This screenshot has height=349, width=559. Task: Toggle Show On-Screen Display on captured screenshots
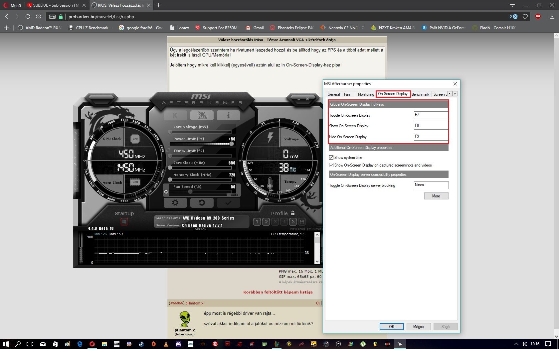(x=331, y=165)
